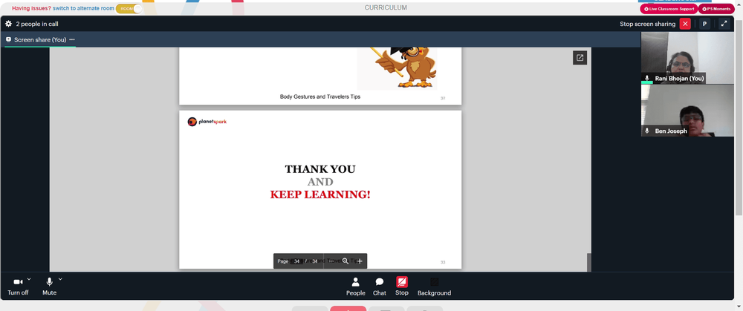Click the CURRICULUM heading

click(385, 7)
